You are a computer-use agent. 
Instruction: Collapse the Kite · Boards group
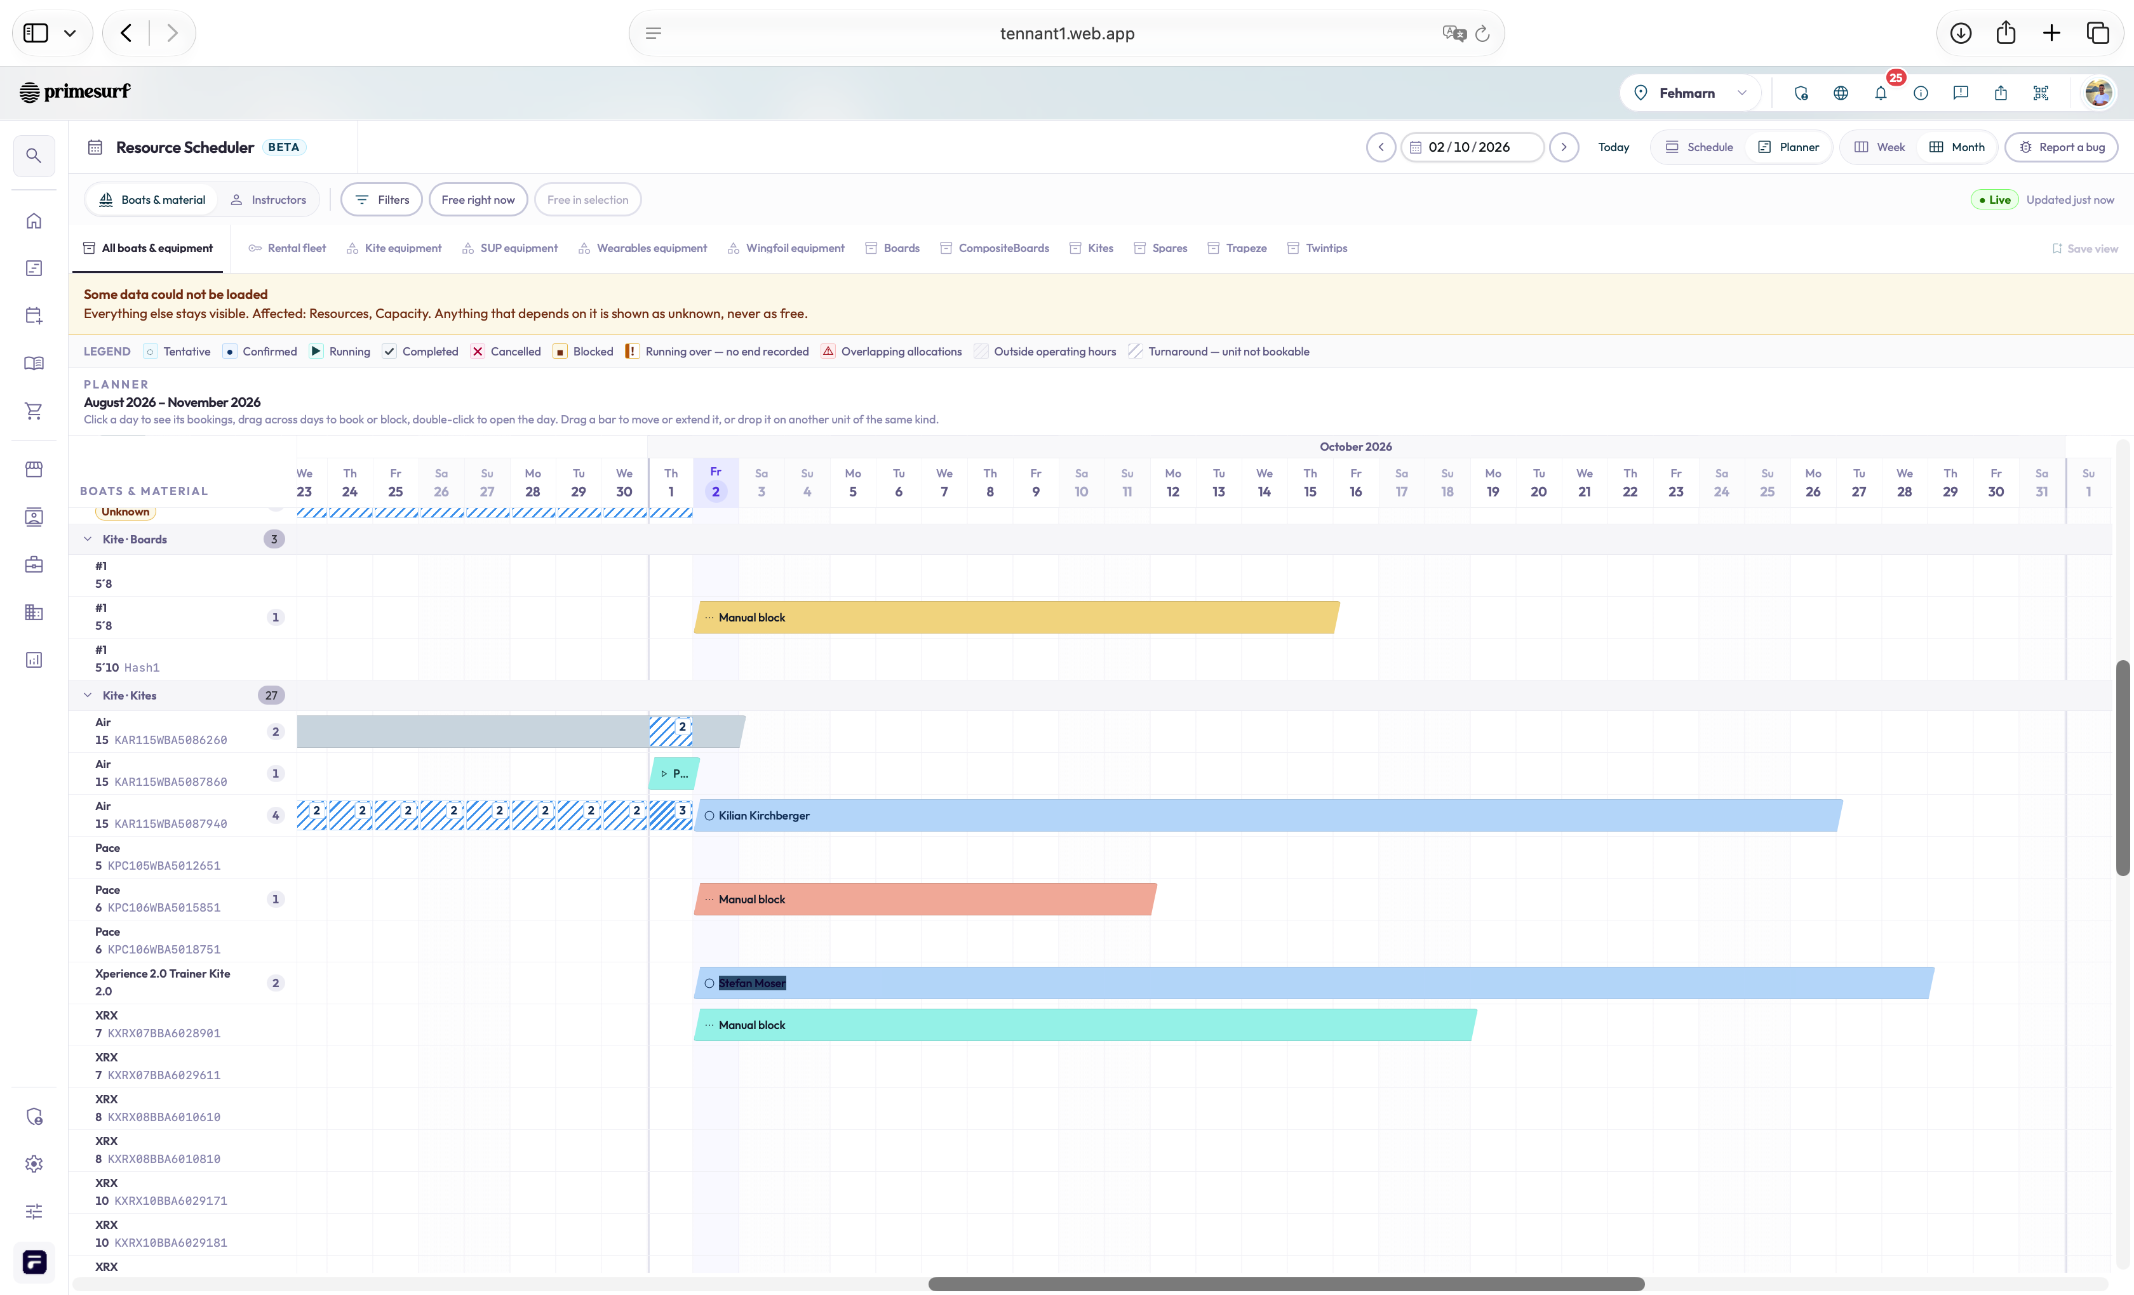[x=88, y=540]
